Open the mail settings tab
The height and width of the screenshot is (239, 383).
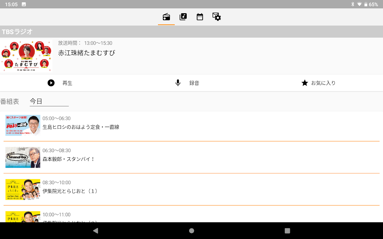pos(217,17)
